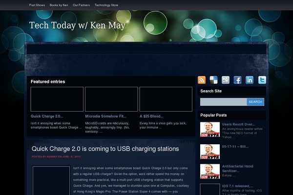Click the Search Site input field

pyautogui.click(x=224, y=102)
